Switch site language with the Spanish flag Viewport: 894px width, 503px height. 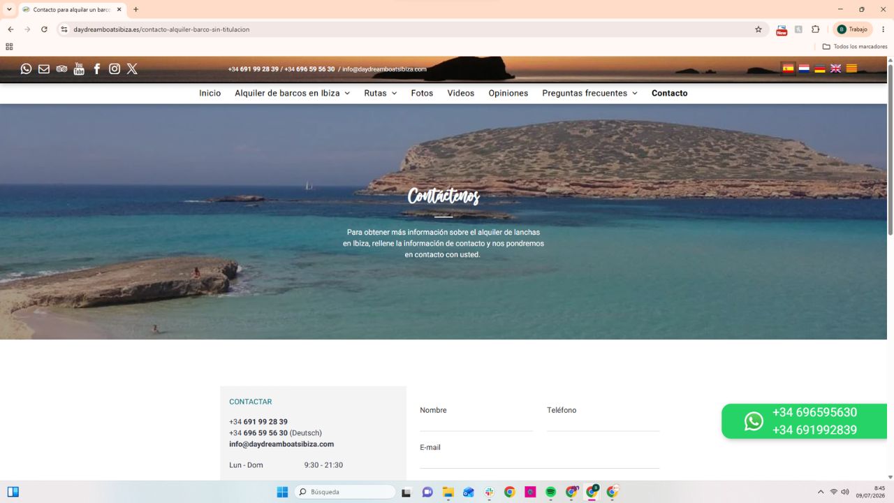788,68
